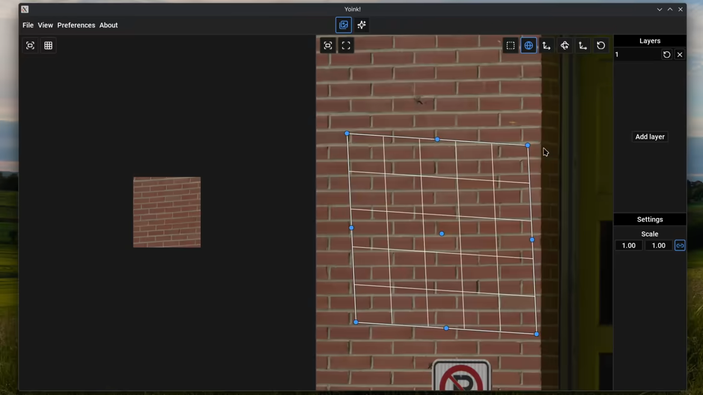Click the fit-view icon in the source image pane
The width and height of the screenshot is (703, 395).
click(327, 46)
